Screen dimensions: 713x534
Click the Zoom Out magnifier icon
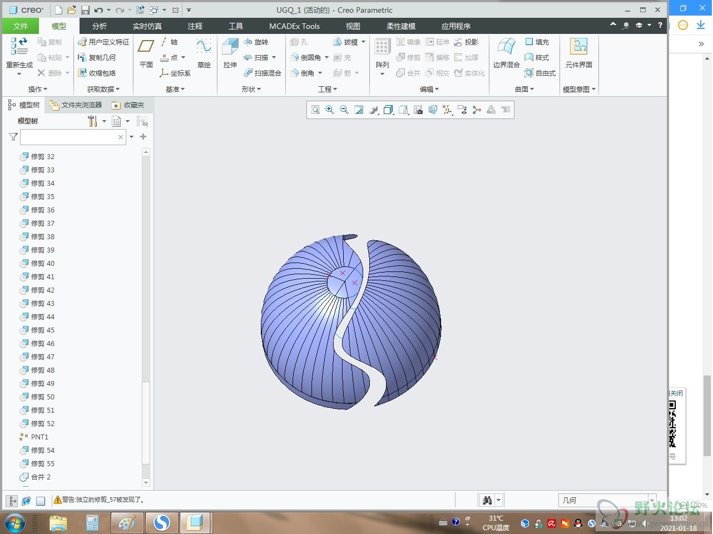[x=344, y=110]
